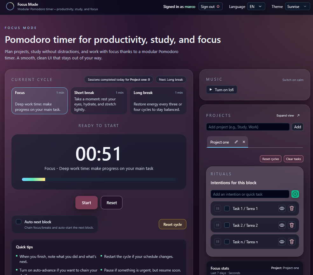This screenshot has height=275, width=313.
Task: Click Switch on calm music link
Action: (293, 79)
